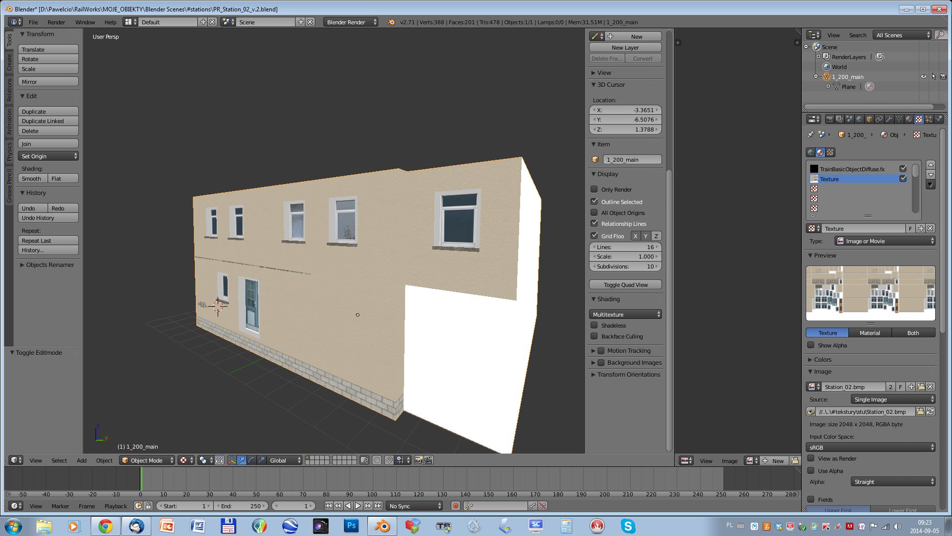Click the OpenGL render image camera icon
This screenshot has width=952, height=536.
pyautogui.click(x=418, y=461)
